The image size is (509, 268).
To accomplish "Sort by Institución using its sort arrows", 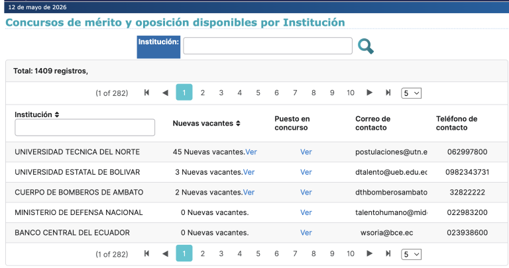I will click(57, 114).
